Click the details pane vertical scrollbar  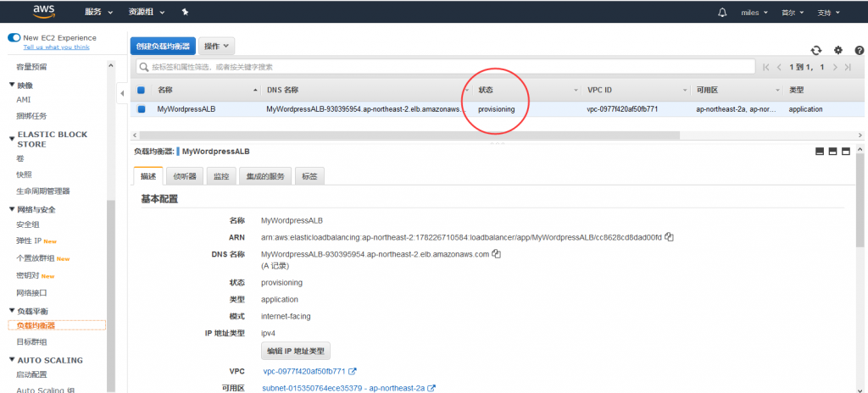coord(860,201)
